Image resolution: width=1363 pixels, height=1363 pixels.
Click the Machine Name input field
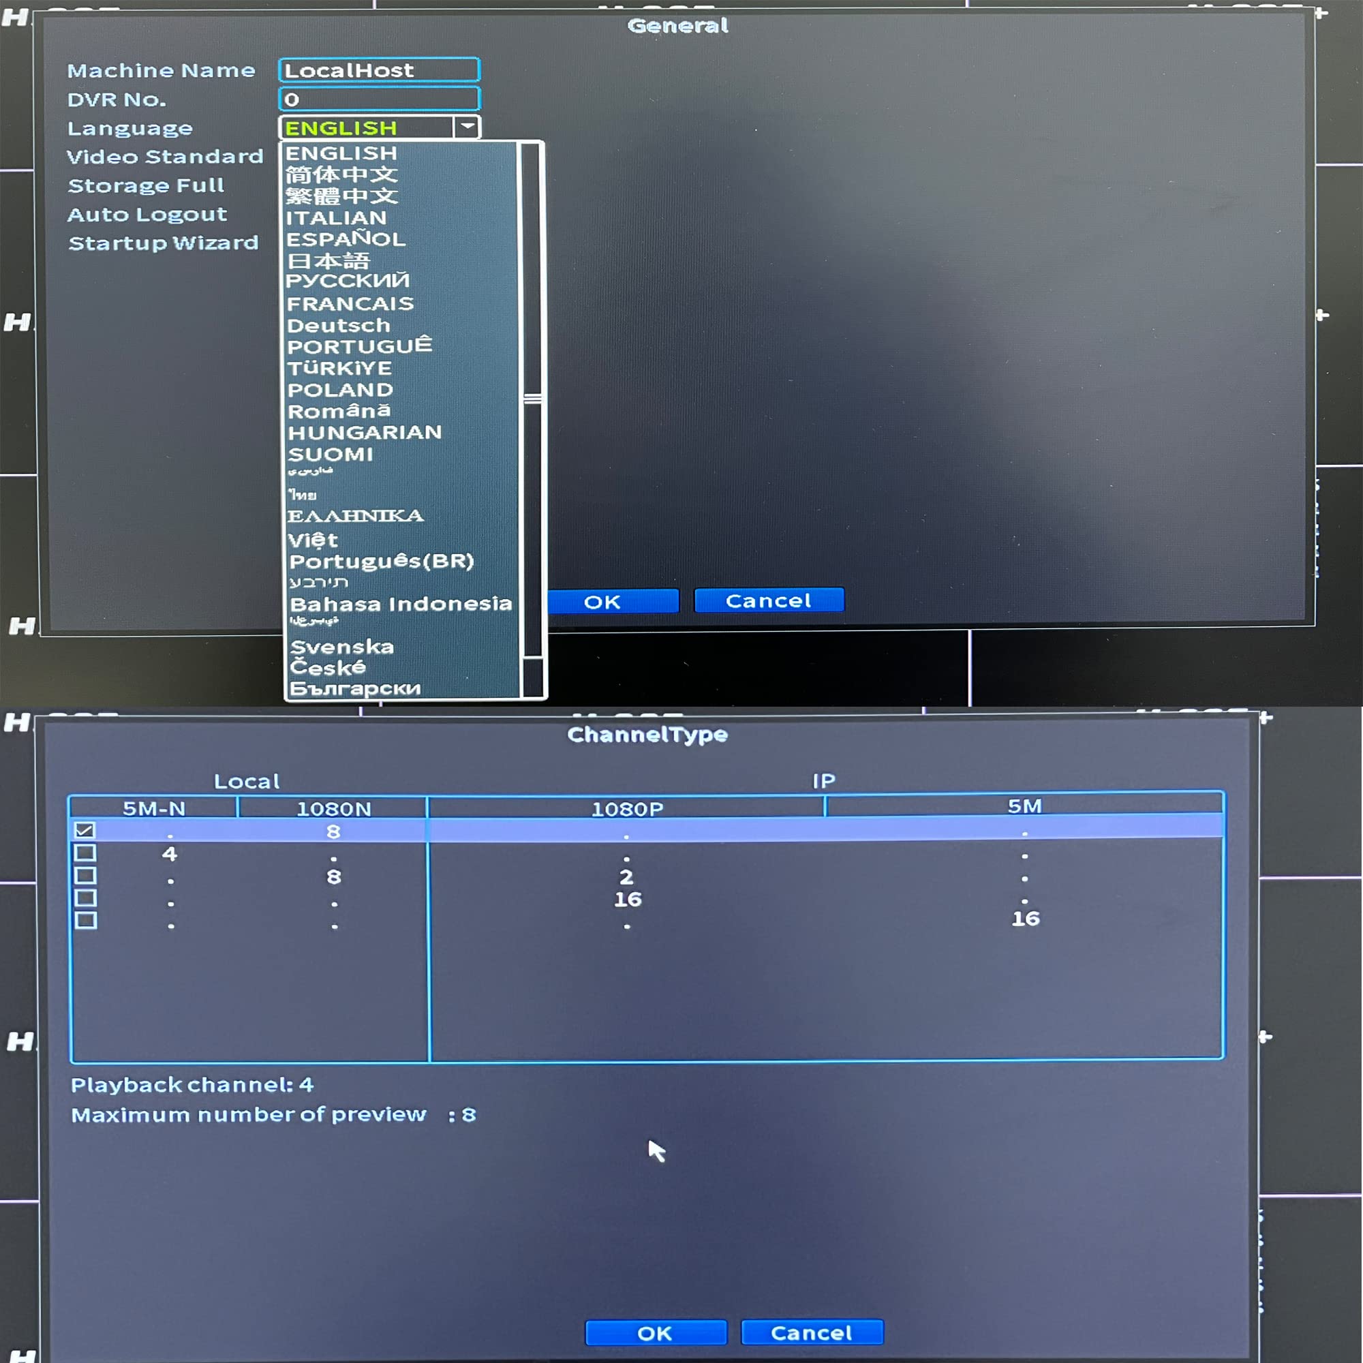379,70
